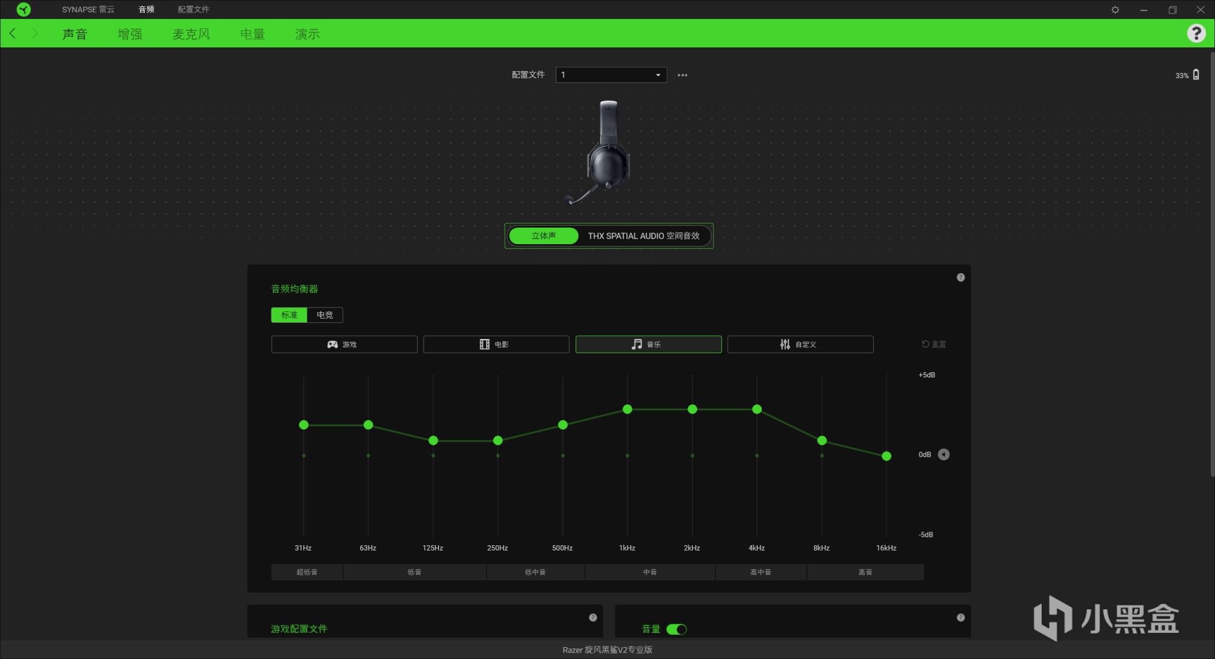Select the 电影 film preset
This screenshot has width=1215, height=659.
pyautogui.click(x=496, y=344)
